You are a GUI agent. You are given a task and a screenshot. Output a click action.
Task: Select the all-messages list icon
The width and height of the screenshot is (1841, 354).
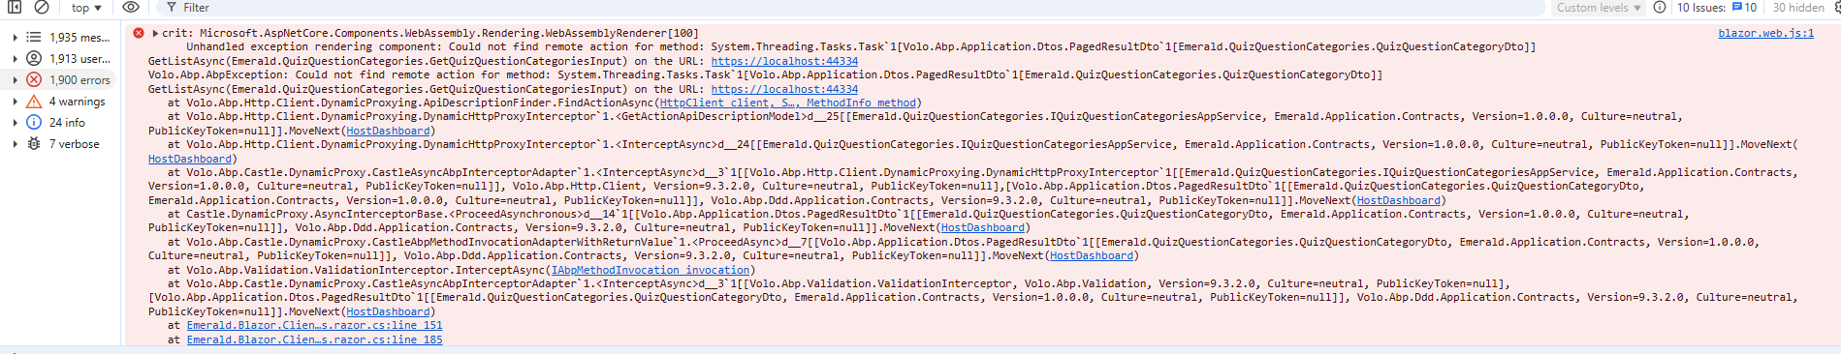pos(34,38)
